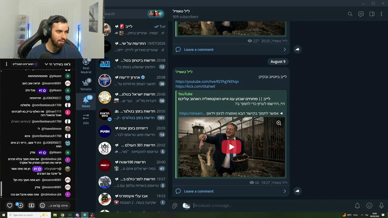Open the Edit folders option
The image size is (388, 218).
(x=86, y=119)
